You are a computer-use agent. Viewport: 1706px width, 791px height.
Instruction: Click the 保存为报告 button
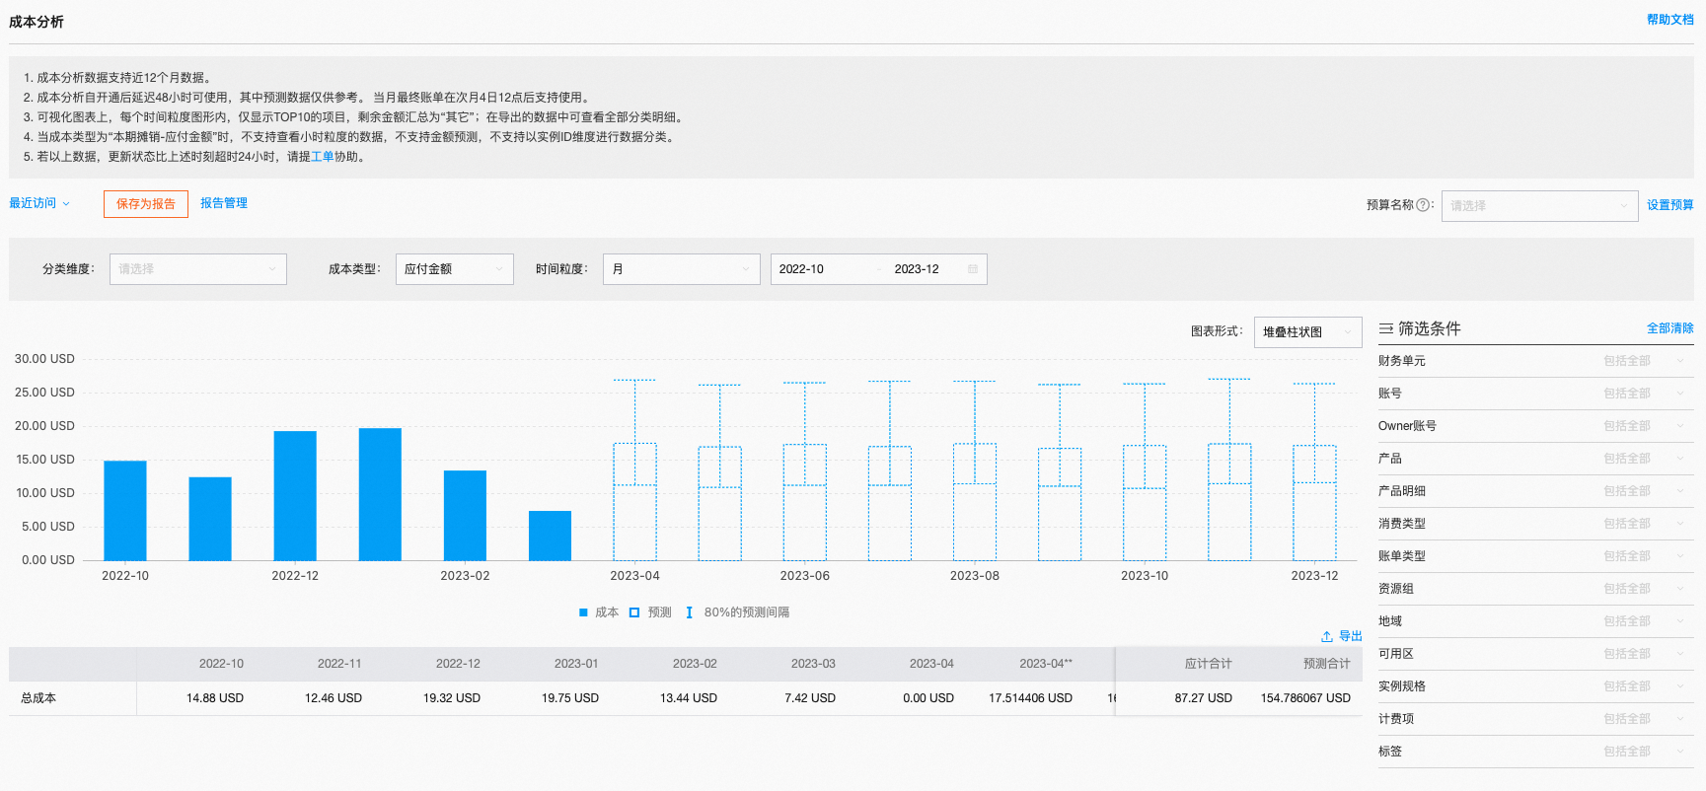(x=146, y=204)
